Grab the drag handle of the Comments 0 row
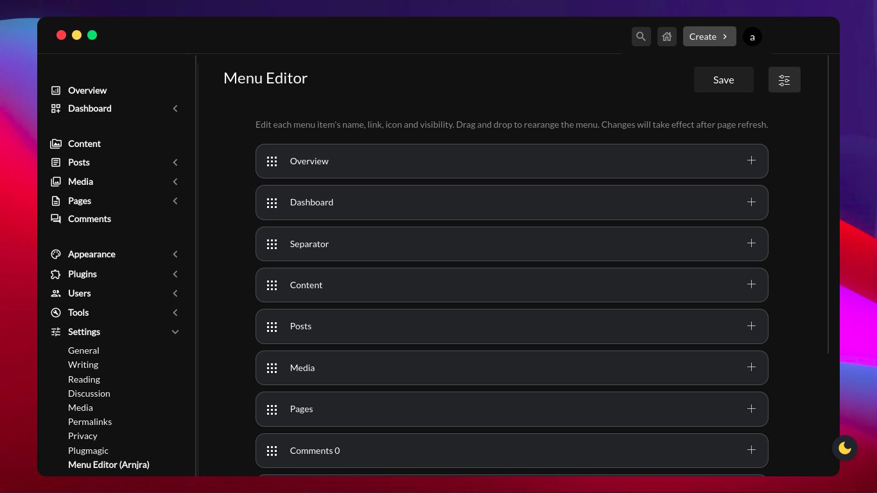 click(272, 451)
